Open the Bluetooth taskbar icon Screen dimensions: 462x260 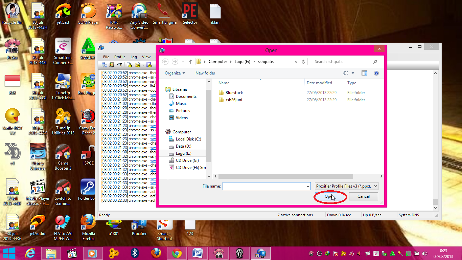click(x=135, y=253)
